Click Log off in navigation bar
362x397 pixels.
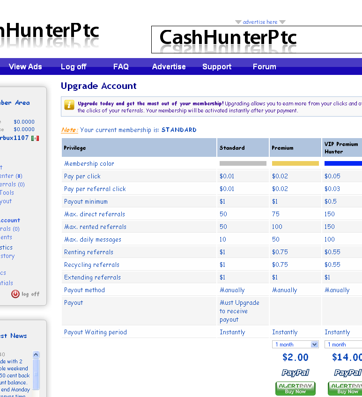[x=74, y=66]
